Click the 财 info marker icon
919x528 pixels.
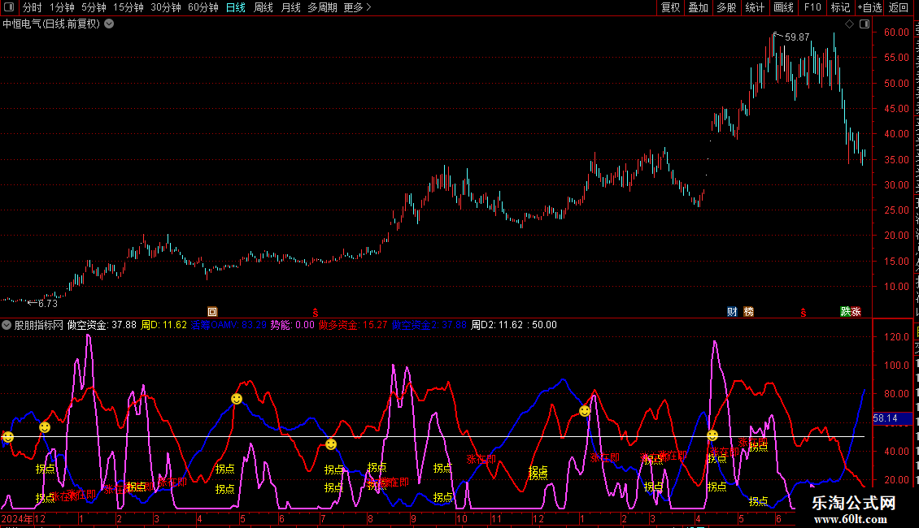pos(732,312)
